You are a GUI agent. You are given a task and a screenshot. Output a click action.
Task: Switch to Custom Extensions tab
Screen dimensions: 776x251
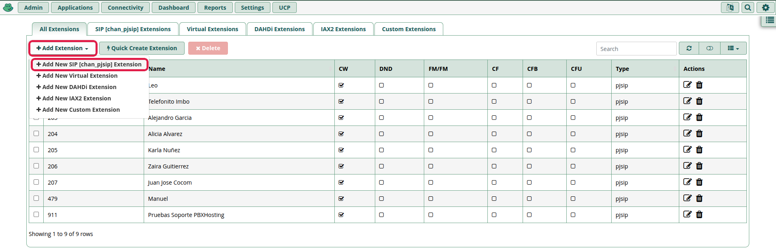coord(409,29)
